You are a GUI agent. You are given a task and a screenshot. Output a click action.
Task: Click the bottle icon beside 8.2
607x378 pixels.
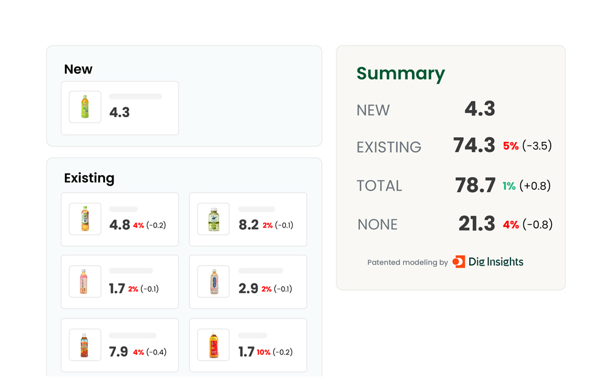(x=214, y=219)
